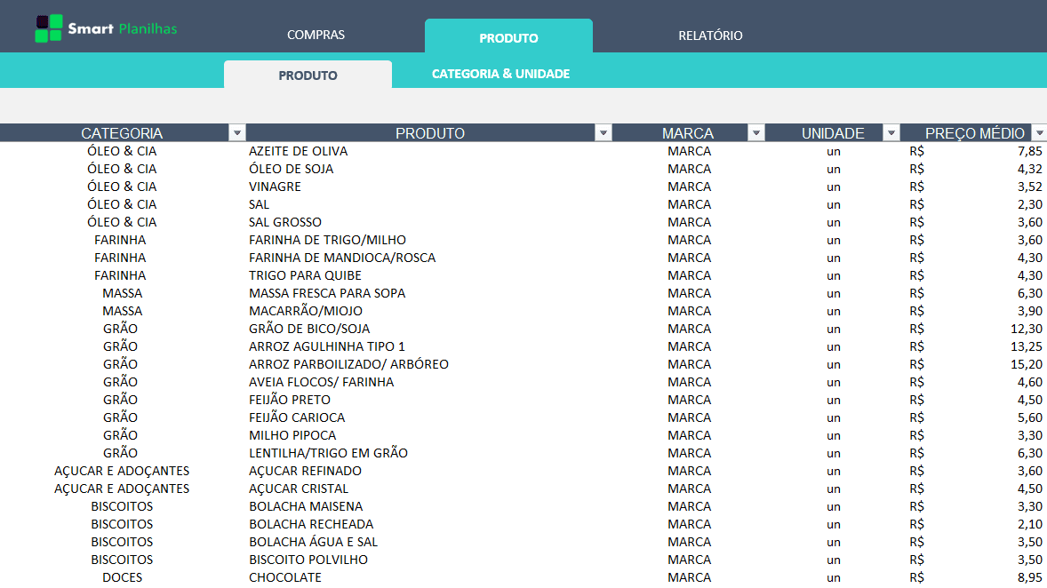This screenshot has height=588, width=1047.
Task: Expand the CATEGORIA column filter dropdown
Action: pyautogui.click(x=237, y=133)
